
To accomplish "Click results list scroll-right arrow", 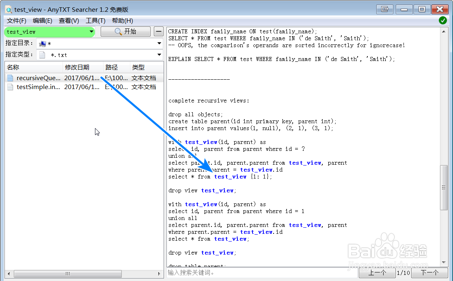I will 159,274.
